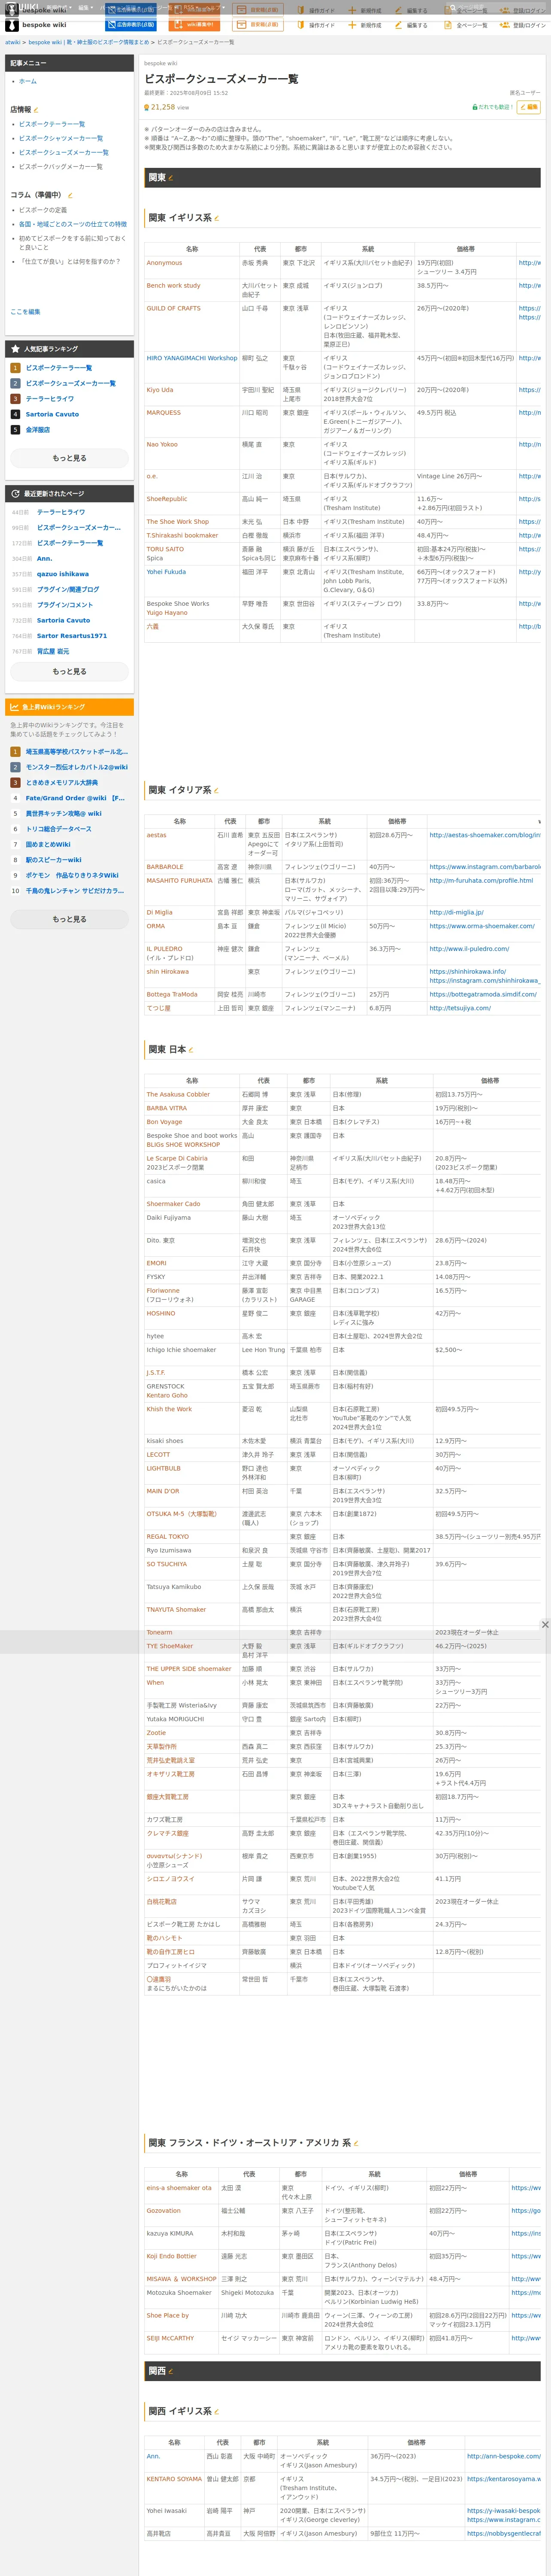
Task: Open rank 5 金洋服店 in 人気記事ランキング
Action: point(38,430)
